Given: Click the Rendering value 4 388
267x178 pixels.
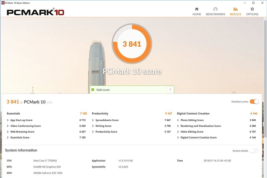Looking at the screenshot, I should (x=253, y=126).
